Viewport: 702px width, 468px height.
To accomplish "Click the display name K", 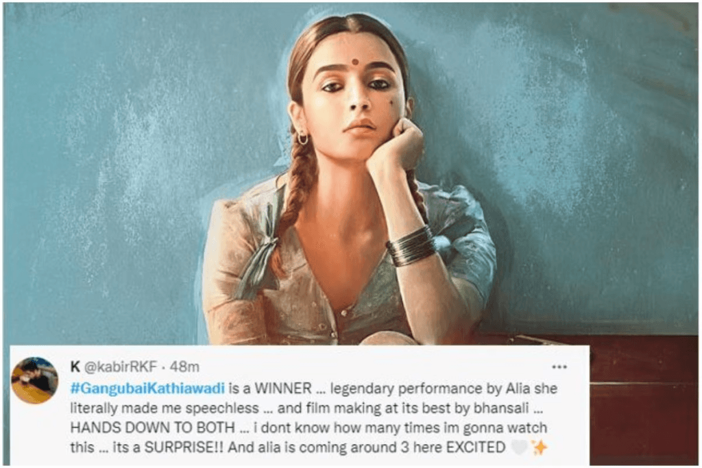I will (75, 367).
